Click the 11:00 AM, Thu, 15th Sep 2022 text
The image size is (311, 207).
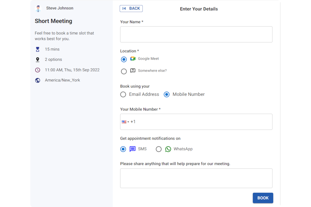click(x=72, y=70)
